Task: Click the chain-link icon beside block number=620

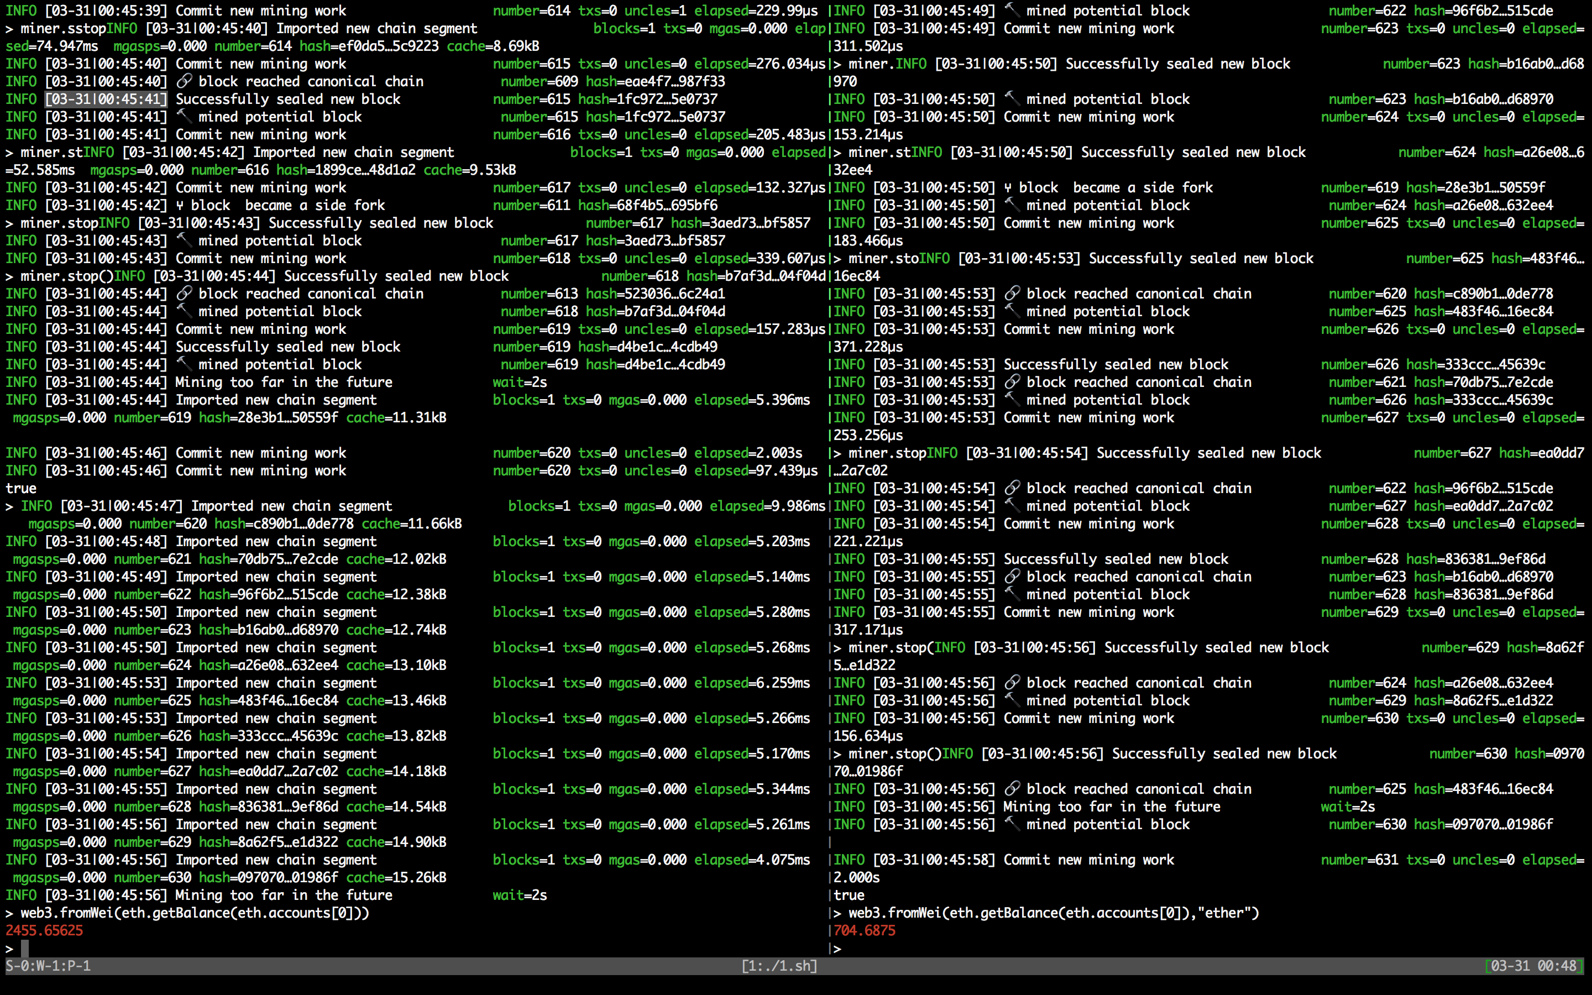Action: click(x=1012, y=294)
